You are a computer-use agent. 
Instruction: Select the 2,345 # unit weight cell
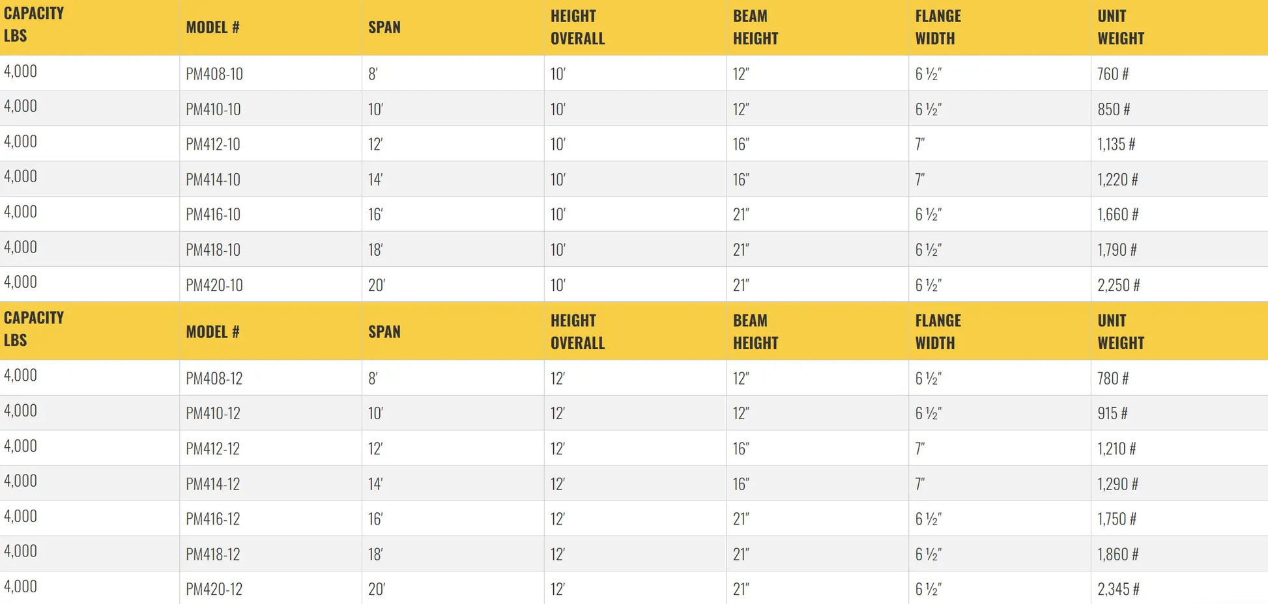tap(1119, 590)
